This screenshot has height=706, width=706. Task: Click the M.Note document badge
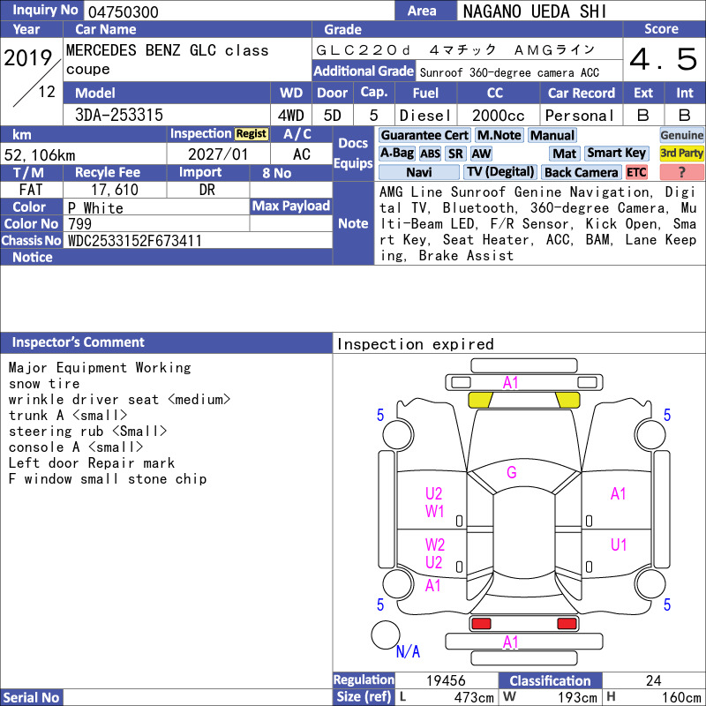point(499,135)
